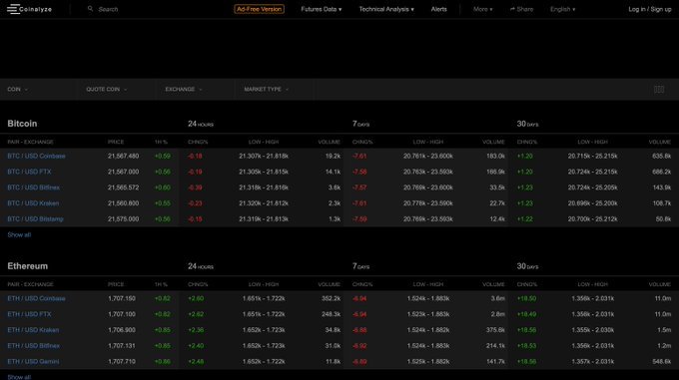Click BTC Bitstamp price 21,575.000
This screenshot has width=679, height=380.
pyautogui.click(x=124, y=219)
